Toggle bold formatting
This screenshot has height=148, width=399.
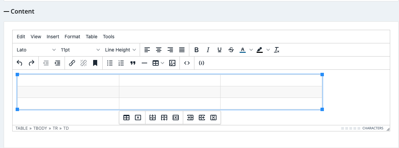196,50
